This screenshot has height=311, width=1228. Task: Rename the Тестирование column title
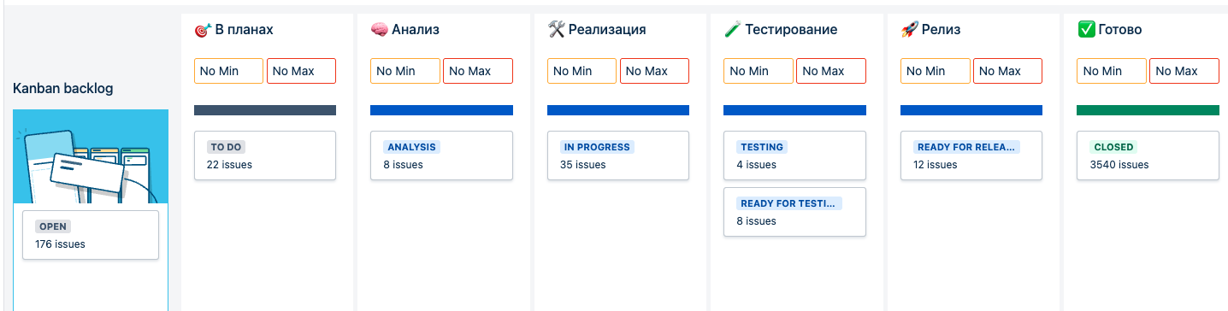point(791,30)
